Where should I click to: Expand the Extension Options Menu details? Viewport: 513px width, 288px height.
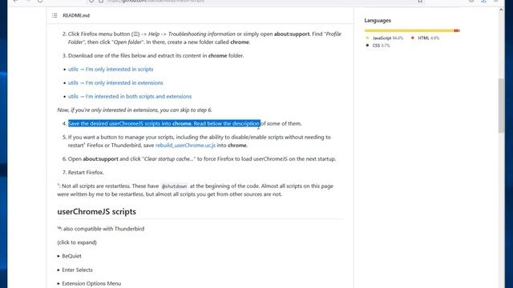[x=89, y=283]
